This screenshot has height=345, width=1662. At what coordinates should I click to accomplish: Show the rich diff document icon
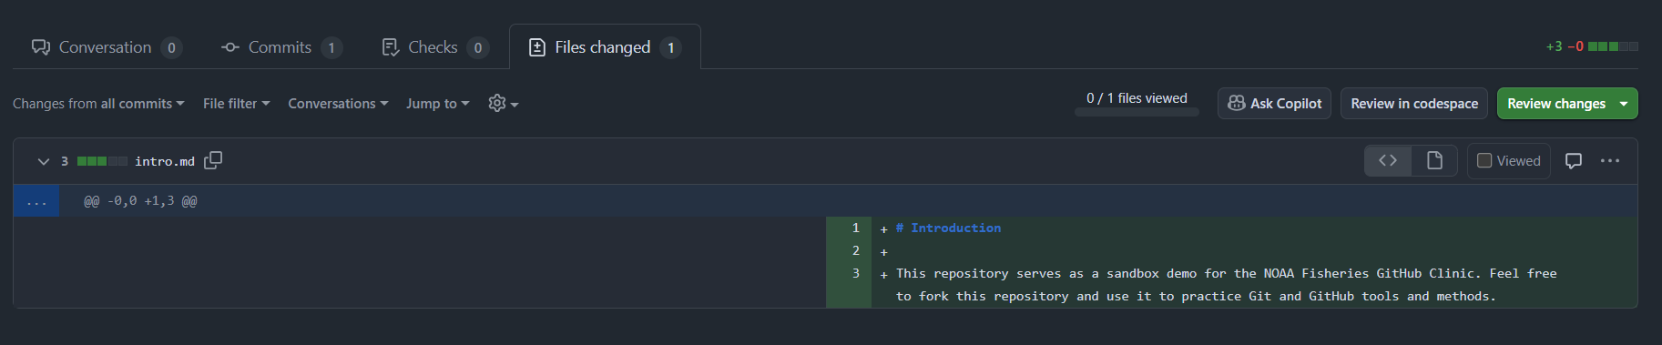[x=1434, y=160]
